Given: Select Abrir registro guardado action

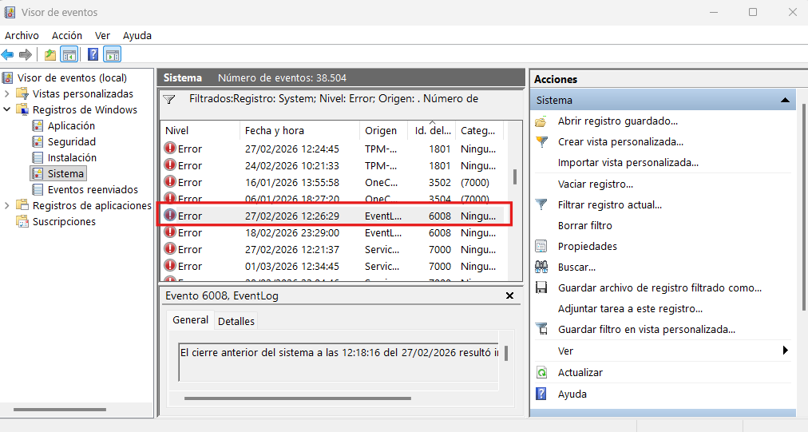Looking at the screenshot, I should tap(617, 121).
